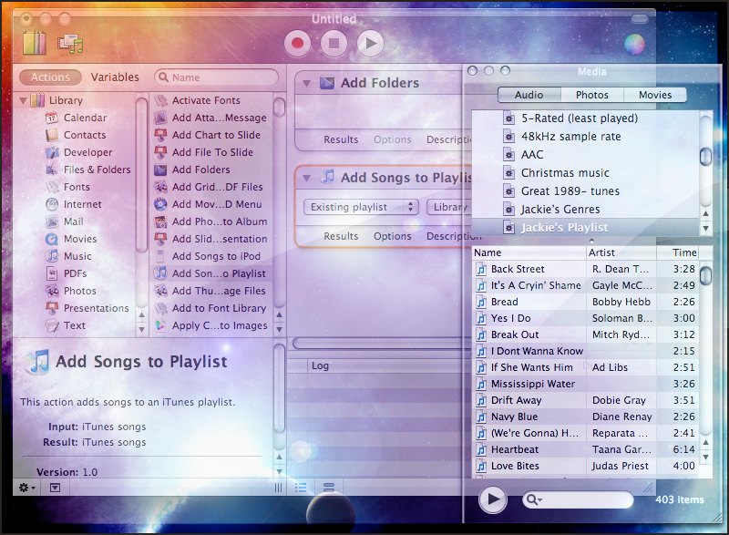Open the Library popup next to Existing playlist

click(449, 207)
